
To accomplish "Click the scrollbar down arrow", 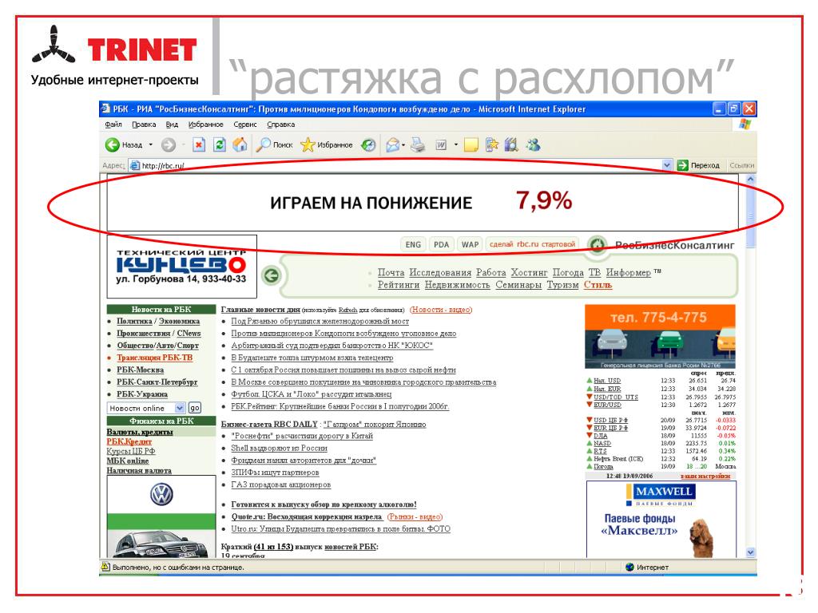I will click(751, 552).
